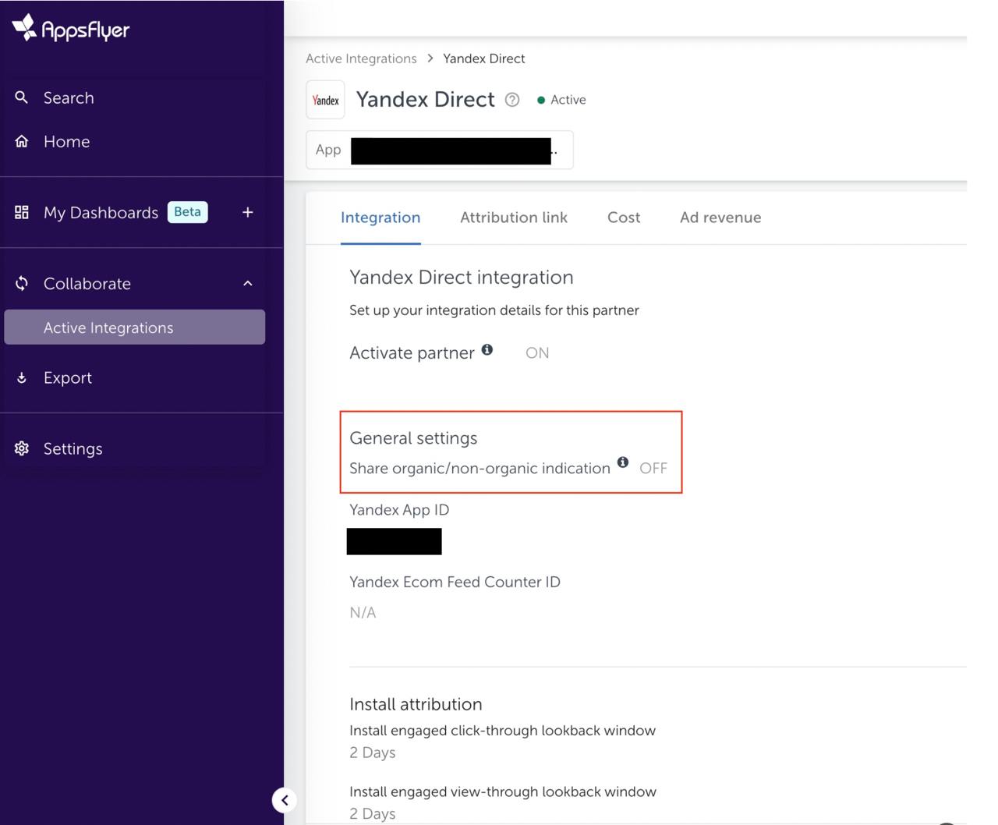This screenshot has height=825, width=998.
Task: Click help question mark beside Yandex Direct
Action: pos(512,100)
